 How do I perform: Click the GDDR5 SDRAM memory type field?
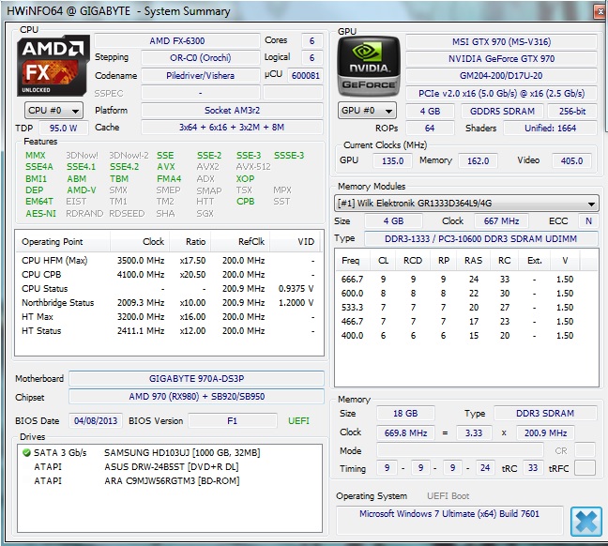502,112
